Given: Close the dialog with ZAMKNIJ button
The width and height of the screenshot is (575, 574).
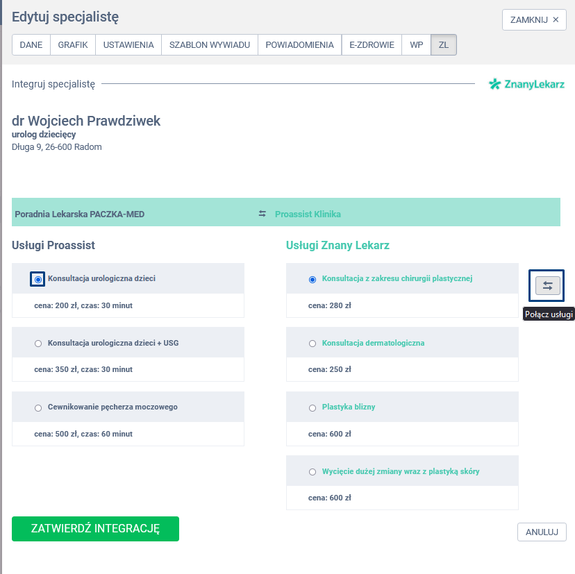Looking at the screenshot, I should pyautogui.click(x=534, y=19).
